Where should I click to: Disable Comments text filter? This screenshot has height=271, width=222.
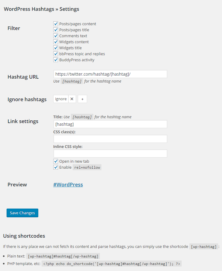[56, 36]
